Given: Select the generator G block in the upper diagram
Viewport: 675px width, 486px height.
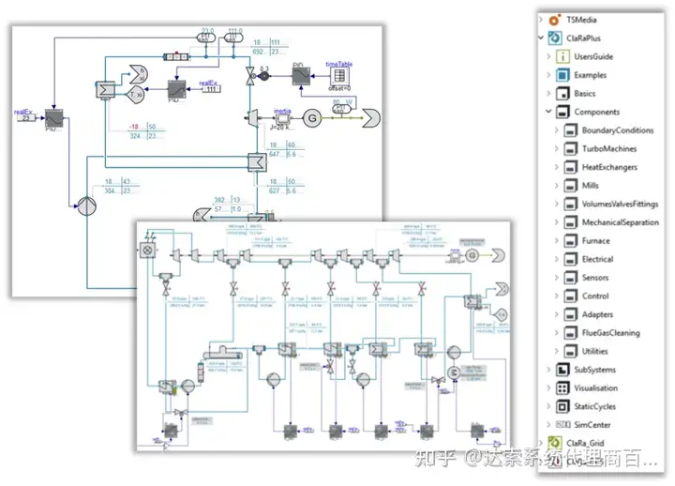Looking at the screenshot, I should point(312,115).
